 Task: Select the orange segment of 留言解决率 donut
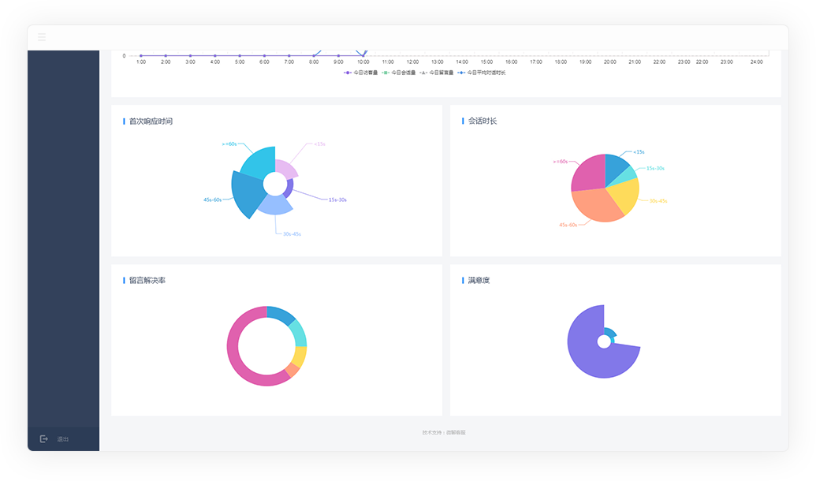(x=292, y=370)
